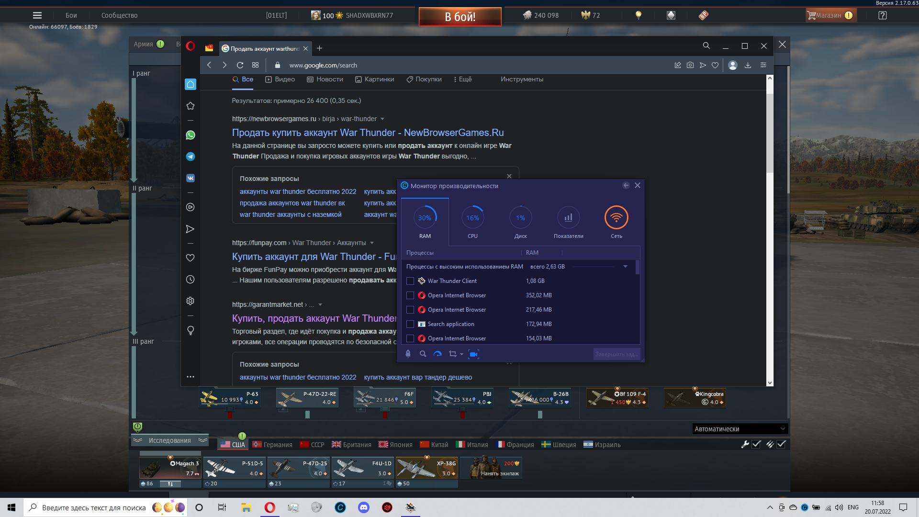Click Opera address bar URL
This screenshot has width=919, height=517.
pos(323,65)
